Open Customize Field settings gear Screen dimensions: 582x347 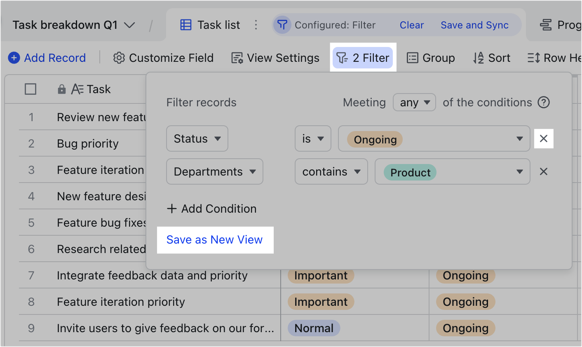[x=119, y=58]
